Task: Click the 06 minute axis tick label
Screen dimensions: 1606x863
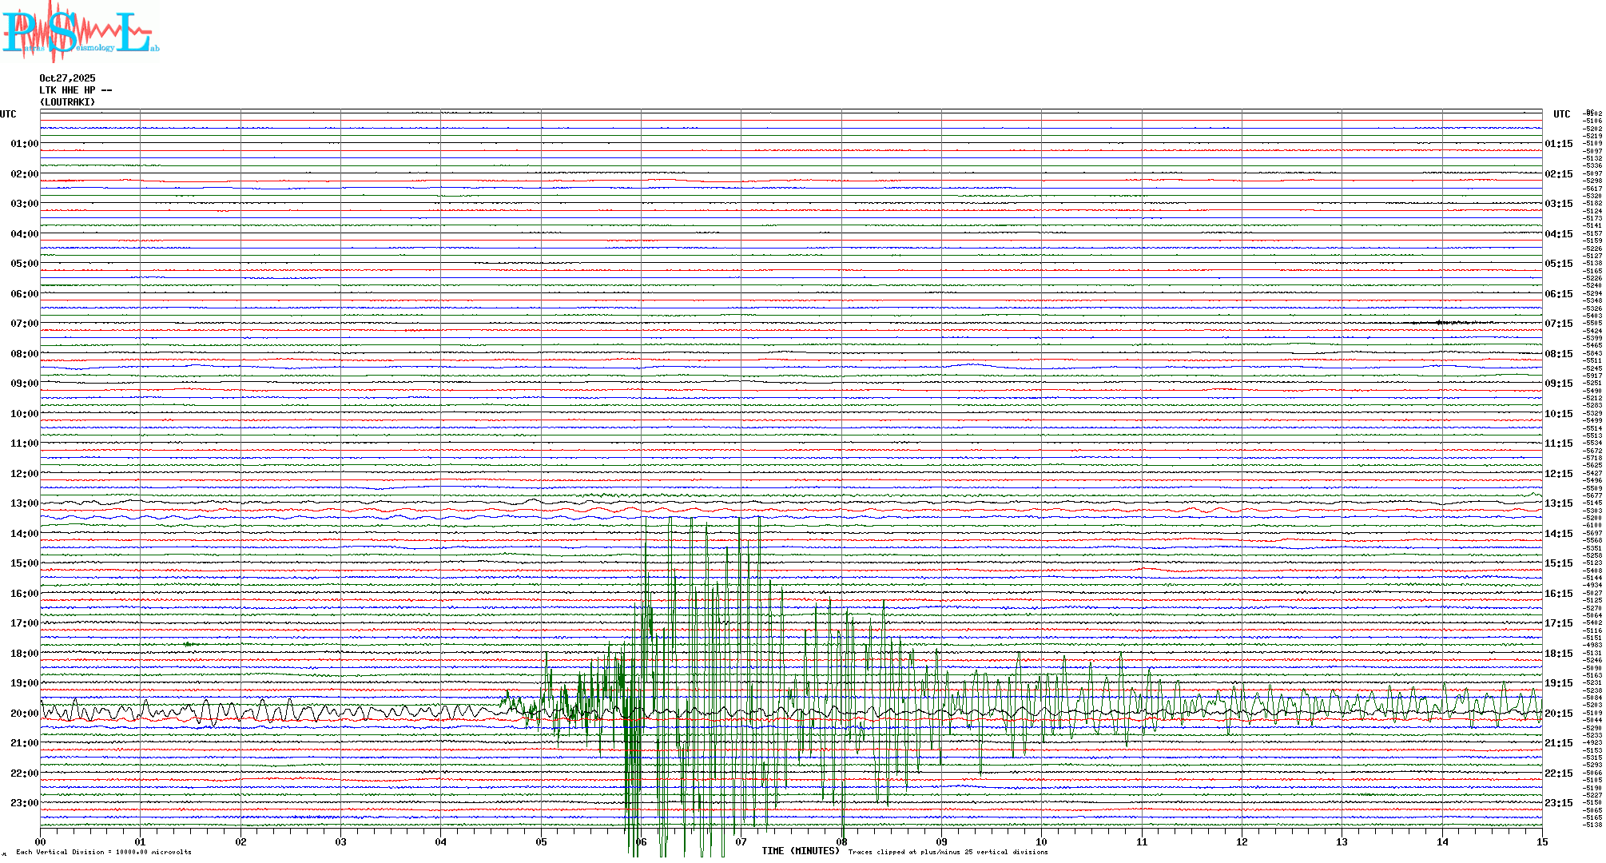Action: 641,841
